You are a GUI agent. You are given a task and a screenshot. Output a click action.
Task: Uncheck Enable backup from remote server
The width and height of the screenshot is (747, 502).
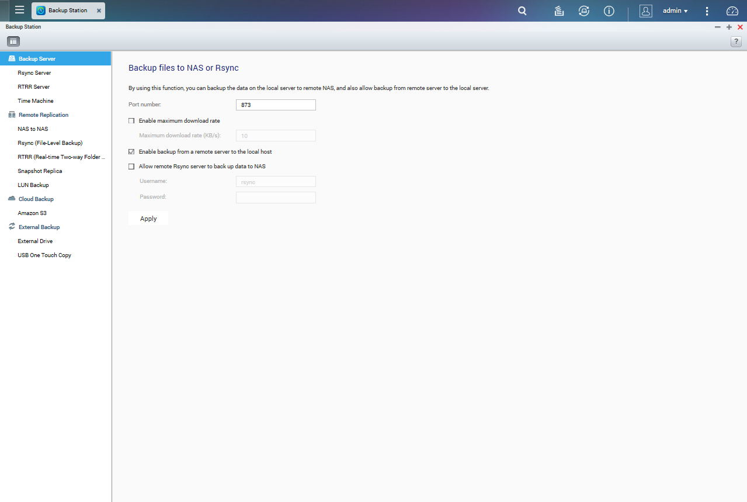(131, 152)
